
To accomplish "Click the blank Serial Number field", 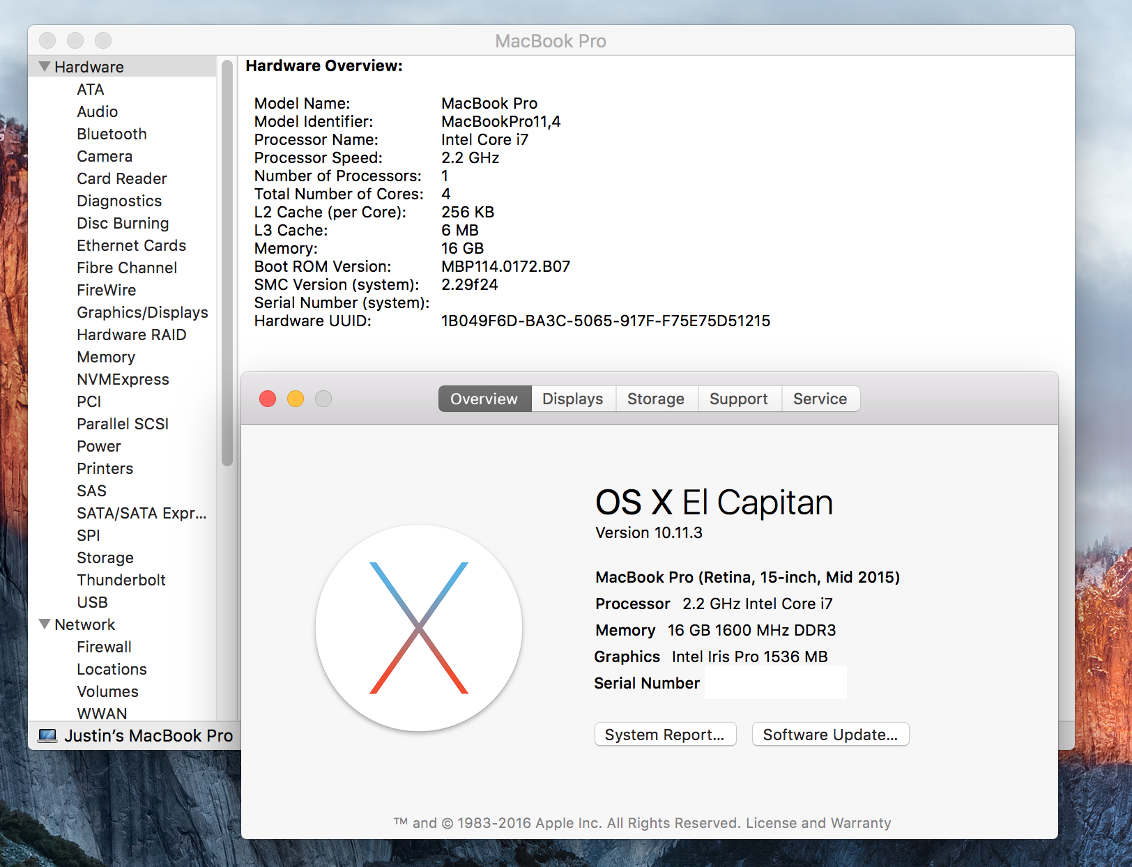I will tap(776, 683).
